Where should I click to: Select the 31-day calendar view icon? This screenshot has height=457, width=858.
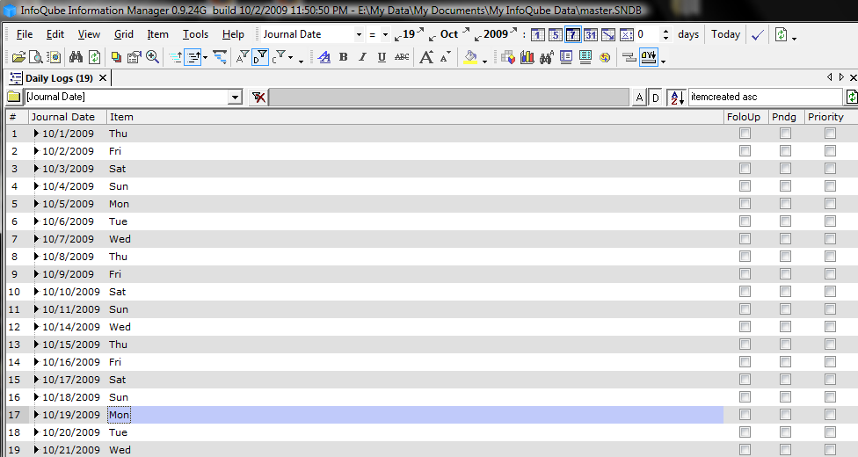click(x=591, y=35)
